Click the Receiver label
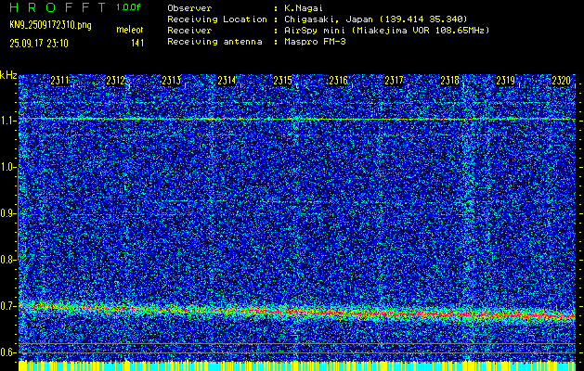 point(189,31)
